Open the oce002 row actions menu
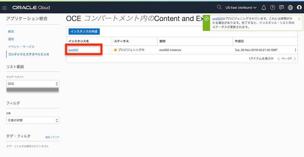Image resolution: width=304 pixels, height=157 pixels. pyautogui.click(x=295, y=50)
